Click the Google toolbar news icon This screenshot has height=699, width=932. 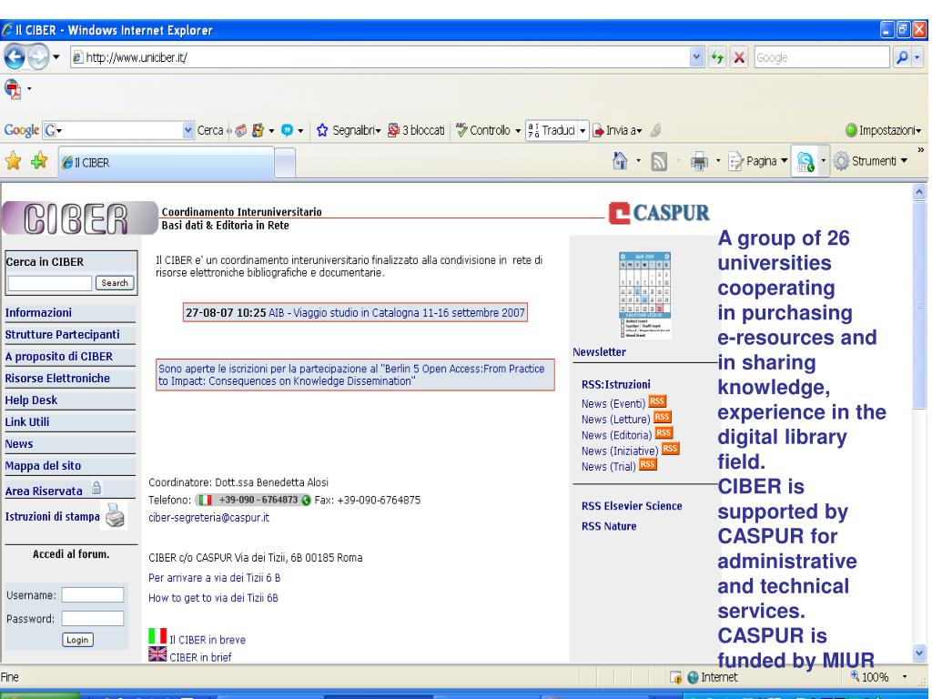click(240, 130)
